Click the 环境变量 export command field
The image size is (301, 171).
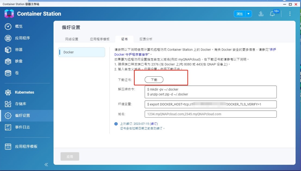tap(211, 104)
